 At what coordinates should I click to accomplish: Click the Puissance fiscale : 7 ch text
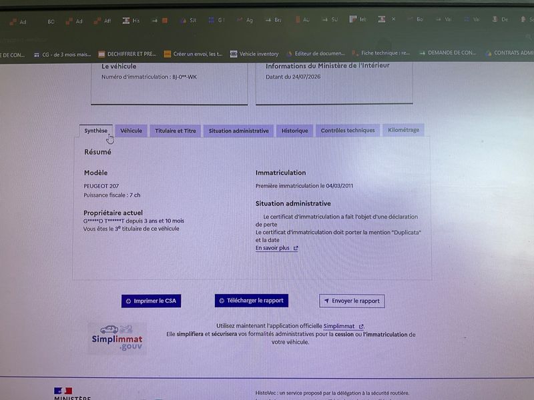click(111, 195)
